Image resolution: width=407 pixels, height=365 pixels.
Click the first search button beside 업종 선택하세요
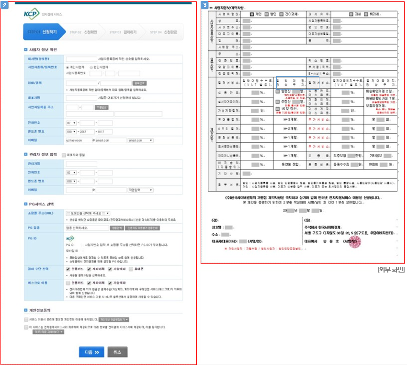click(117, 228)
